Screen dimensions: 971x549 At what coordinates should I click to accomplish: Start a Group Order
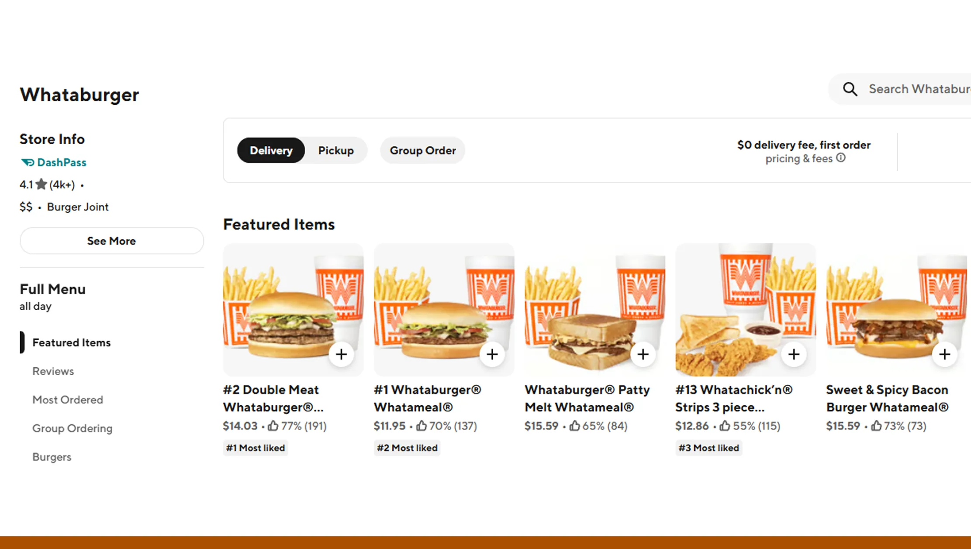422,150
